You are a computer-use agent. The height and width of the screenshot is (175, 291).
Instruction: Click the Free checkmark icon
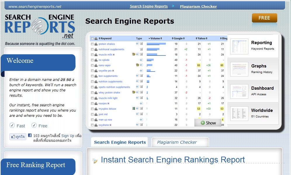34,125
